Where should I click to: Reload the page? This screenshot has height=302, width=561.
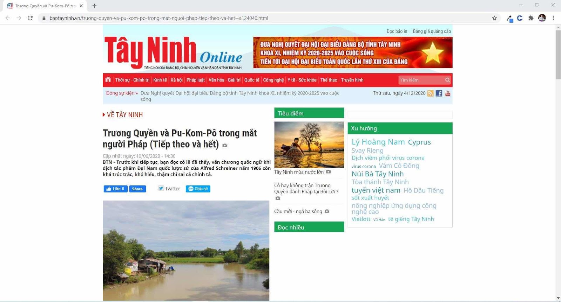30,18
